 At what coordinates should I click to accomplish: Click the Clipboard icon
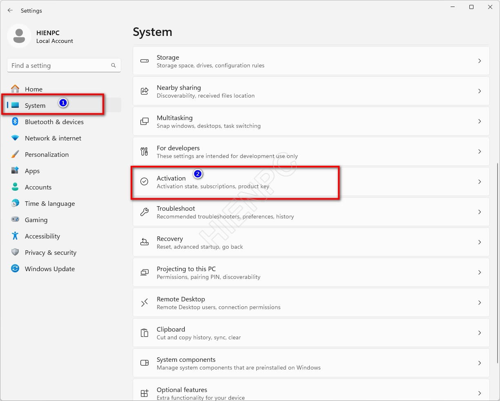(x=144, y=333)
